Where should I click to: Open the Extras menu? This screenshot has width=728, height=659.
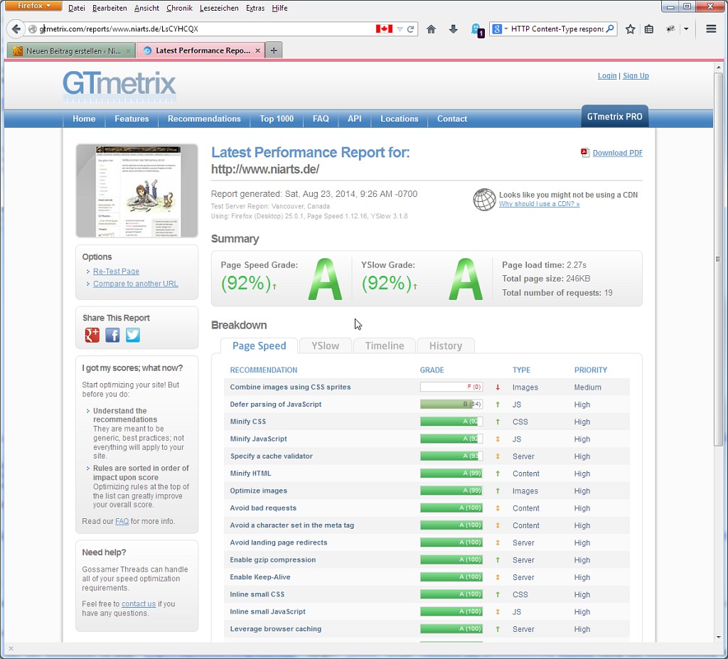pyautogui.click(x=255, y=8)
